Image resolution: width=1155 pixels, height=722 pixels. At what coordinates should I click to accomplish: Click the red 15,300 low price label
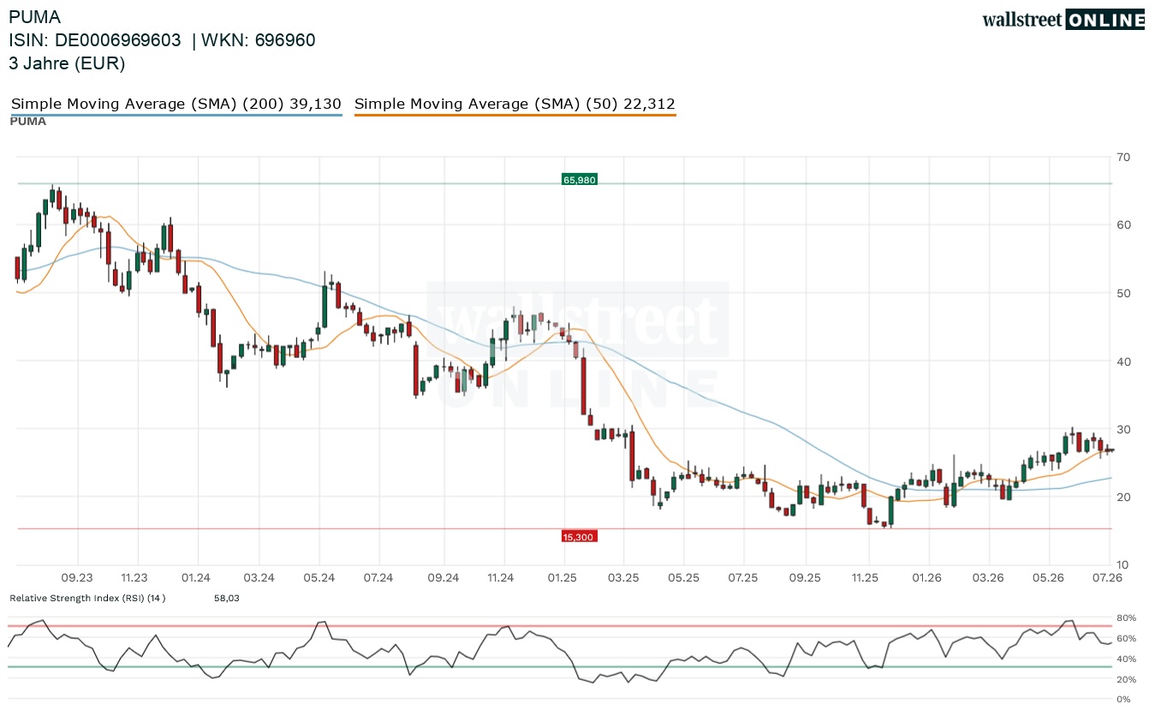tap(579, 536)
